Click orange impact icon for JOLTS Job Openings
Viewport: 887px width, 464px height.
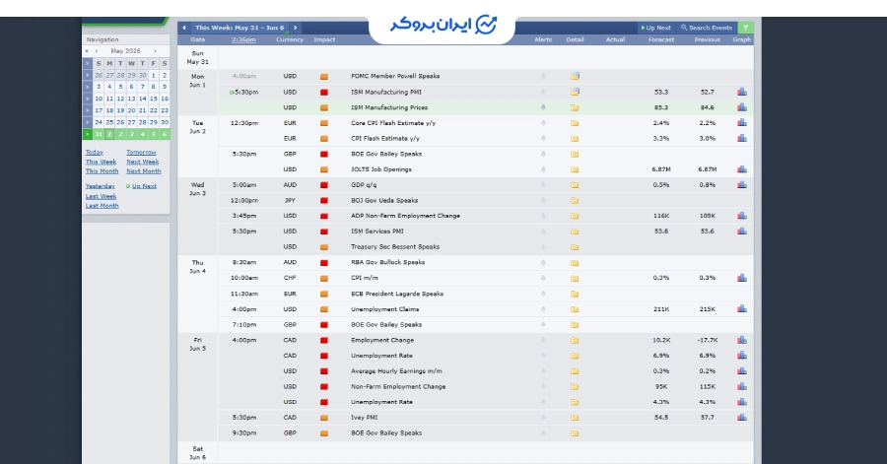(324, 169)
